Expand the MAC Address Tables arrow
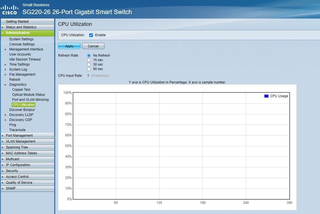320x214 pixels. pos(3,153)
